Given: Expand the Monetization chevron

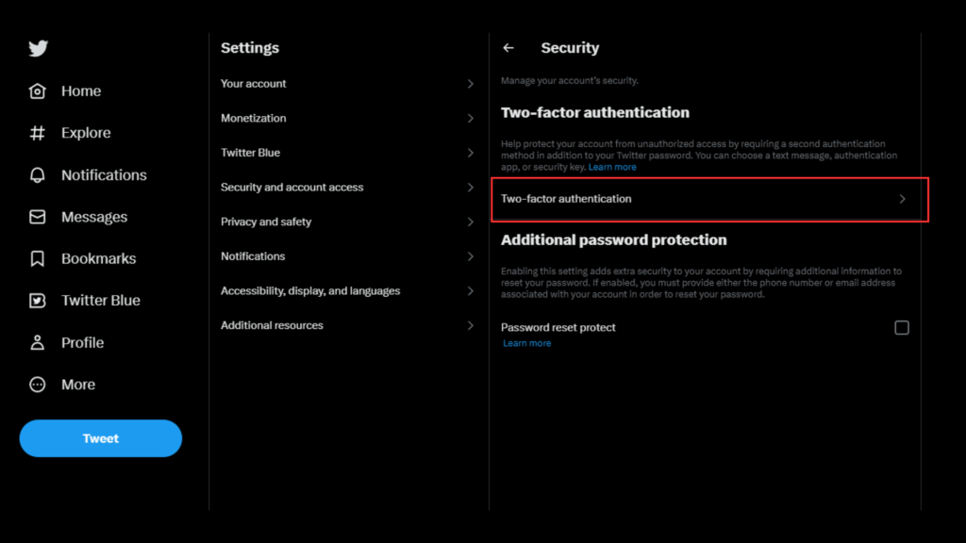Looking at the screenshot, I should (471, 119).
